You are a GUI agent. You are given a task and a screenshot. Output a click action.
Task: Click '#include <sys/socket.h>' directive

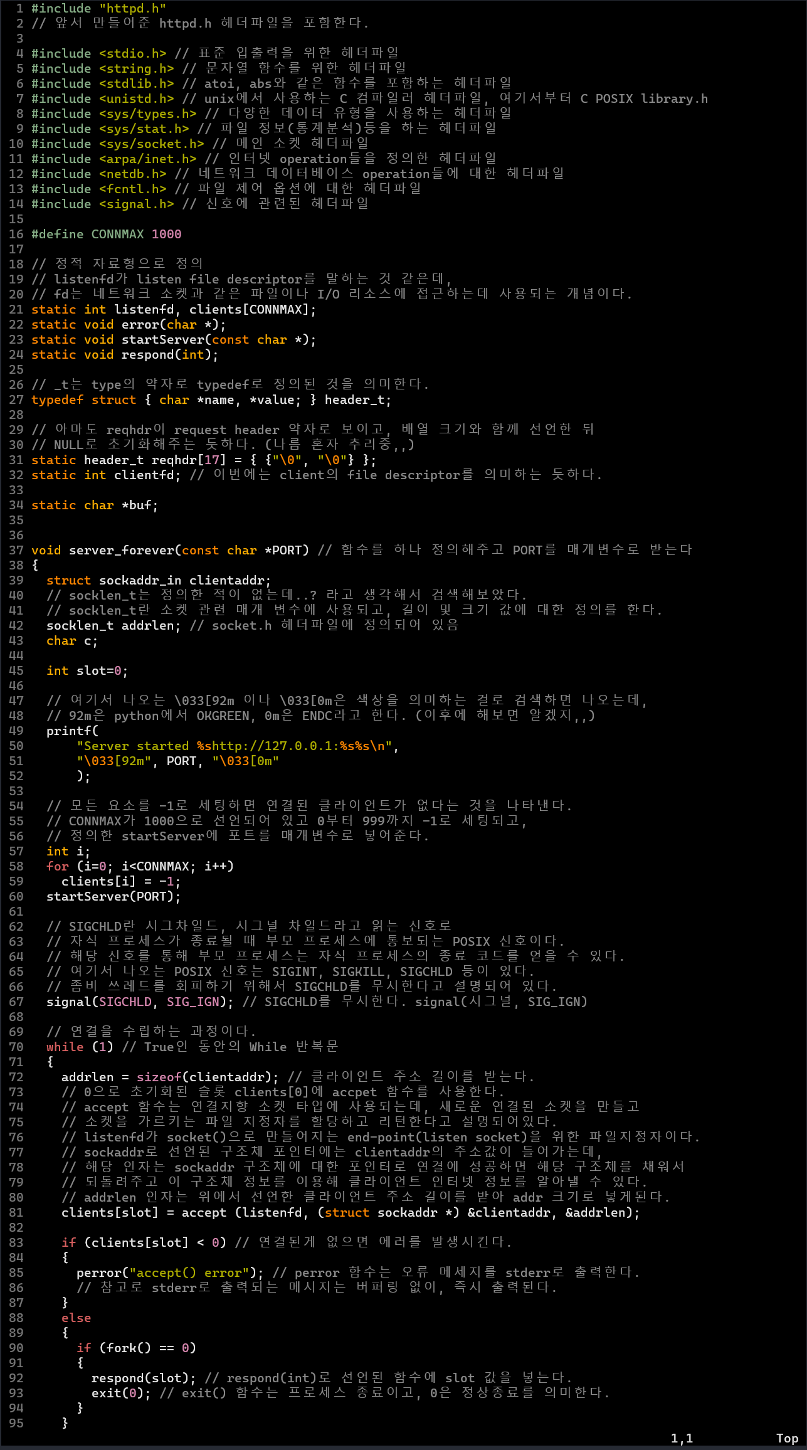[117, 144]
